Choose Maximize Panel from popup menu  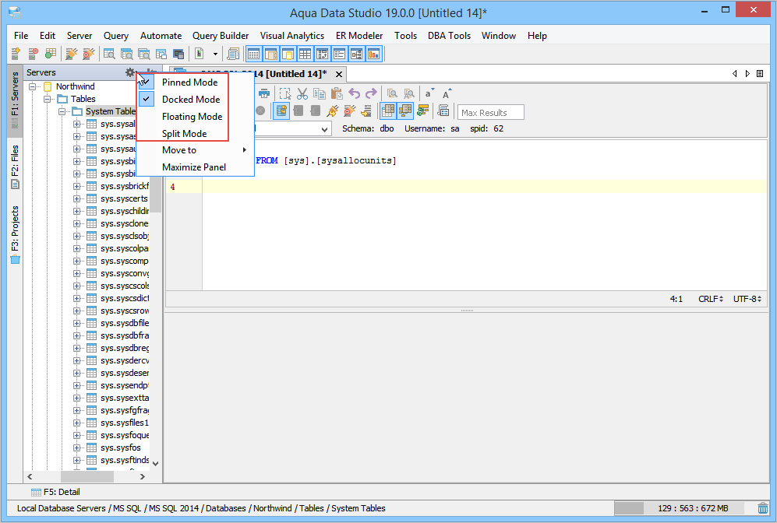coord(196,167)
